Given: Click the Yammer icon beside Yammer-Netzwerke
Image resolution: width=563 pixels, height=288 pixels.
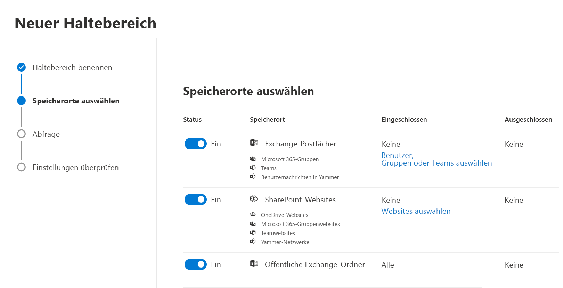Looking at the screenshot, I should (253, 241).
